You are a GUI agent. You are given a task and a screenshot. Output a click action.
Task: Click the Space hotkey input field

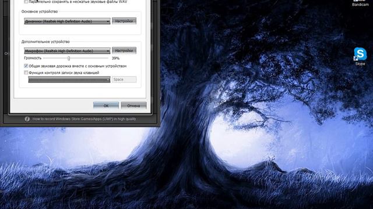tap(124, 80)
